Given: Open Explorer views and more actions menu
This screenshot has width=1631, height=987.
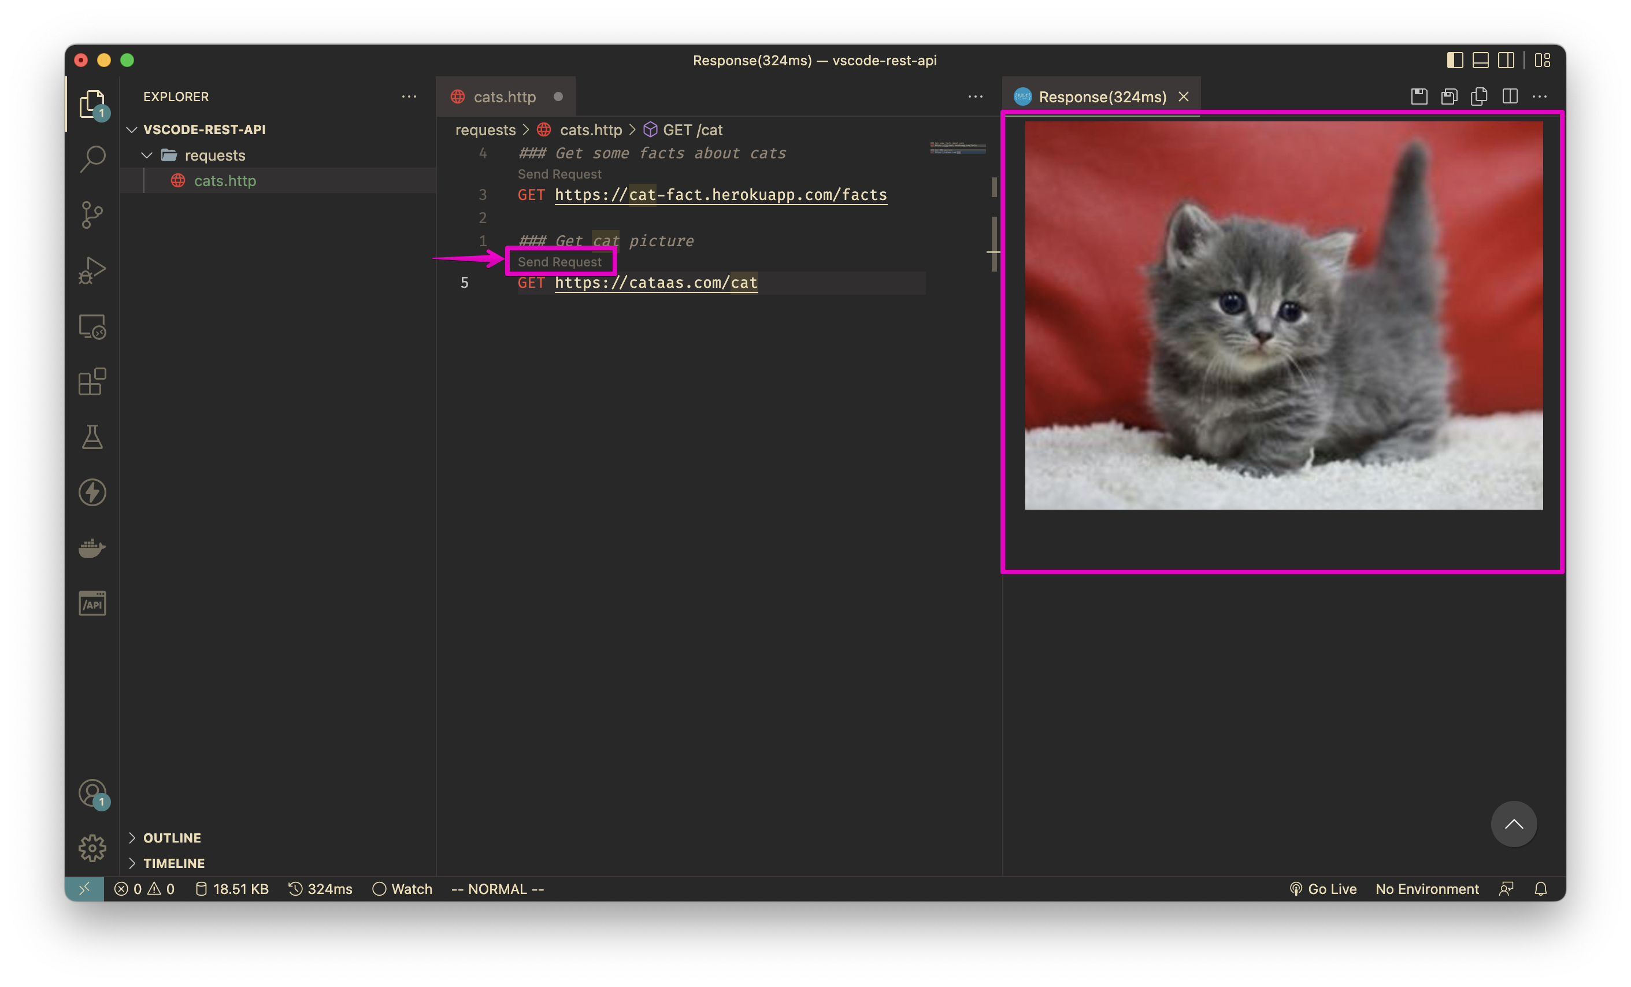Looking at the screenshot, I should pyautogui.click(x=409, y=97).
